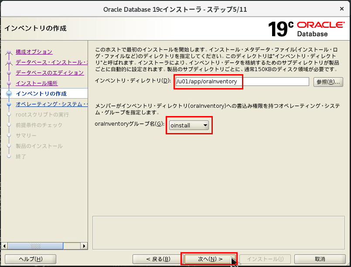
Task: Click the < 戻る(B) button
Action: pos(158,259)
